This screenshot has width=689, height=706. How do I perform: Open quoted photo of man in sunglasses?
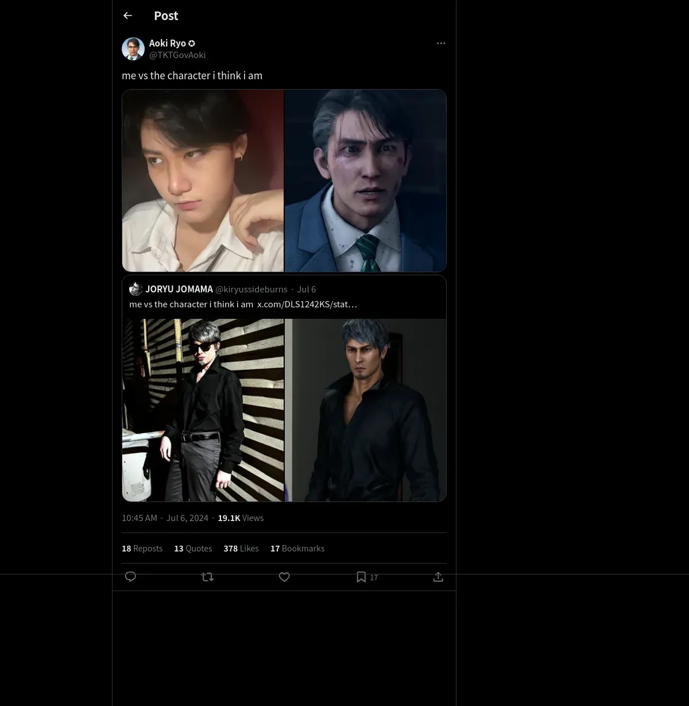coord(203,410)
